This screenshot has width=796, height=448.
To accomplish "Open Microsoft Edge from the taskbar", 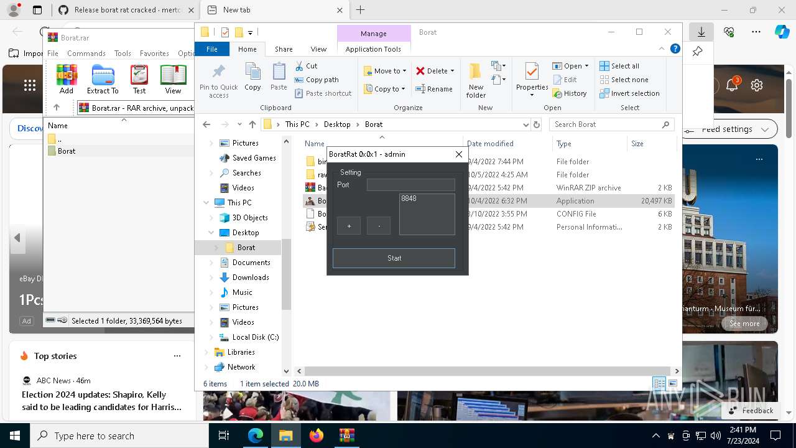I will pyautogui.click(x=256, y=436).
